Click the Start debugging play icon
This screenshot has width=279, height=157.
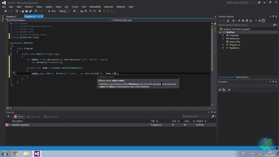(49, 11)
